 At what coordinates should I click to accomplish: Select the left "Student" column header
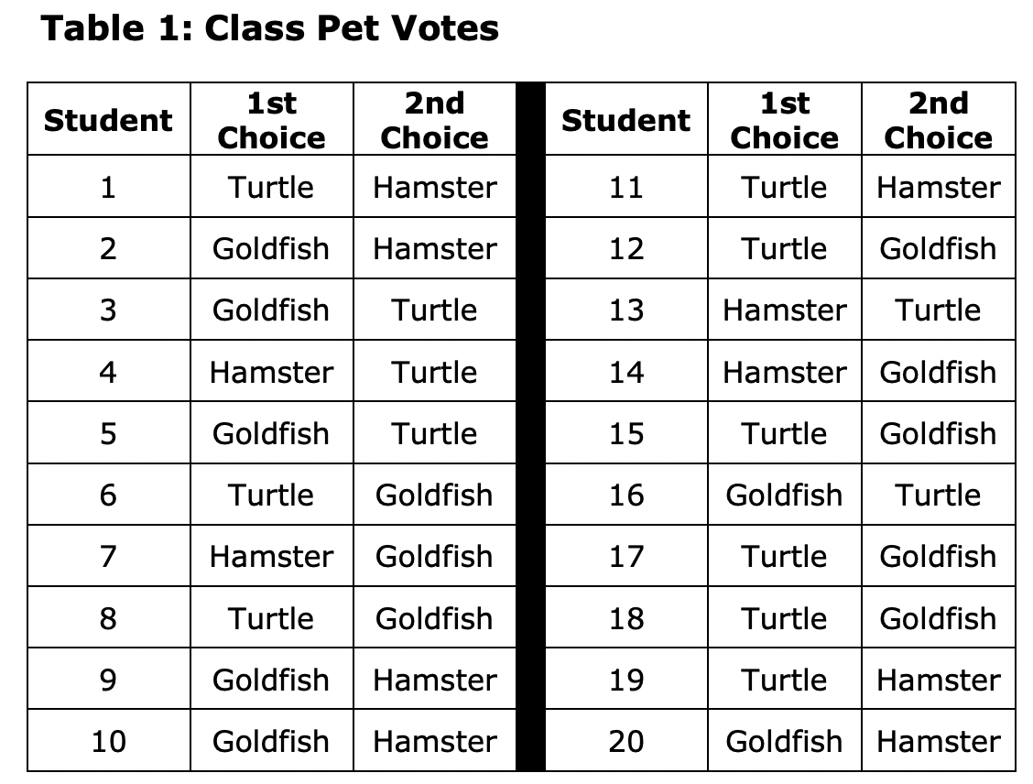click(x=108, y=120)
